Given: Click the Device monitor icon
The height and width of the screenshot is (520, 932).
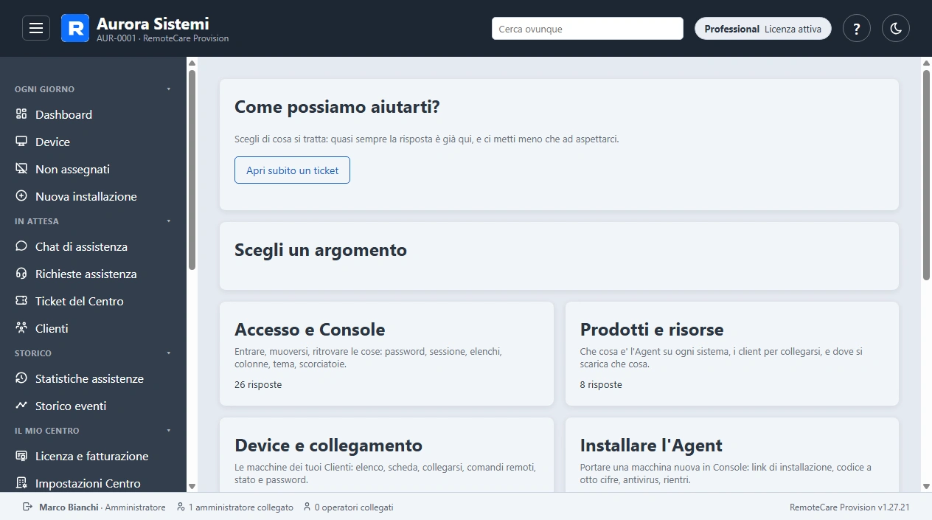Looking at the screenshot, I should click(21, 142).
